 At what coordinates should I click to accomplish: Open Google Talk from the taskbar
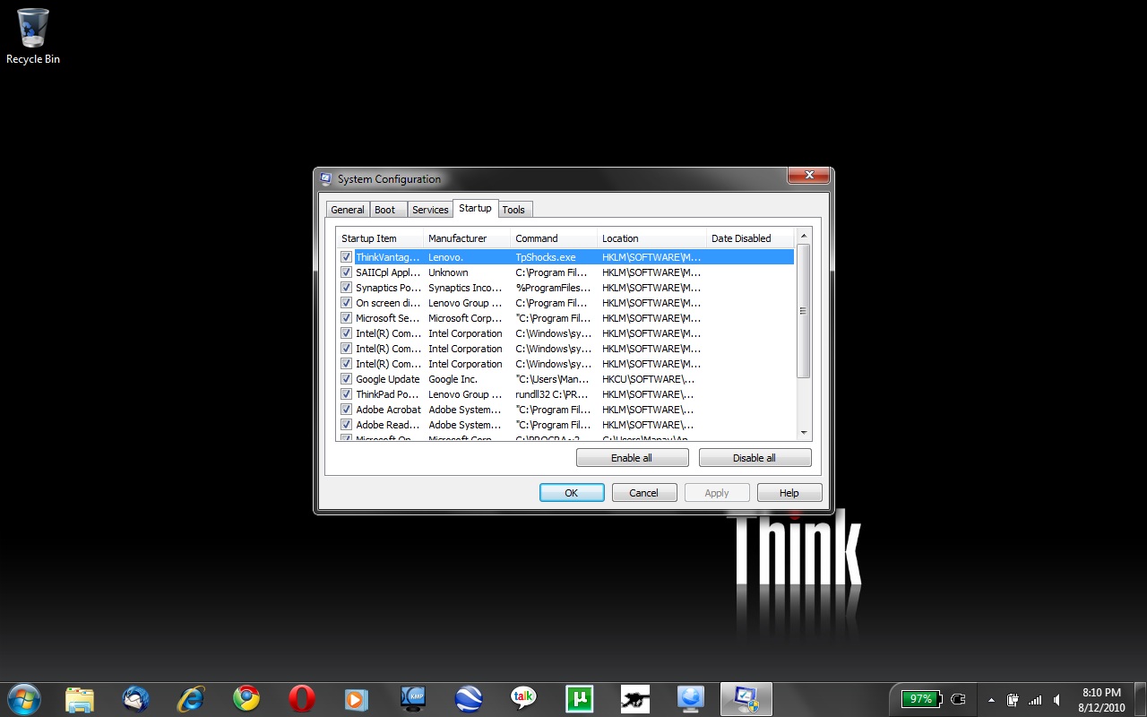tap(524, 699)
